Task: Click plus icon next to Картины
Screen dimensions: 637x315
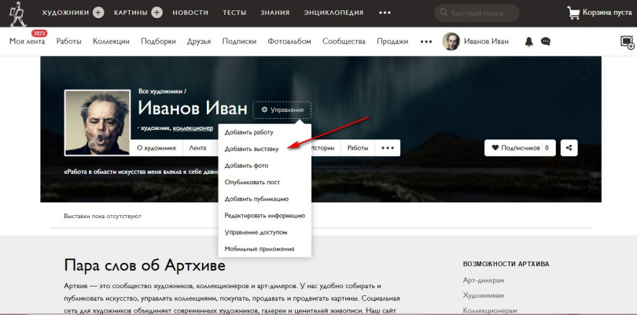Action: (x=156, y=13)
